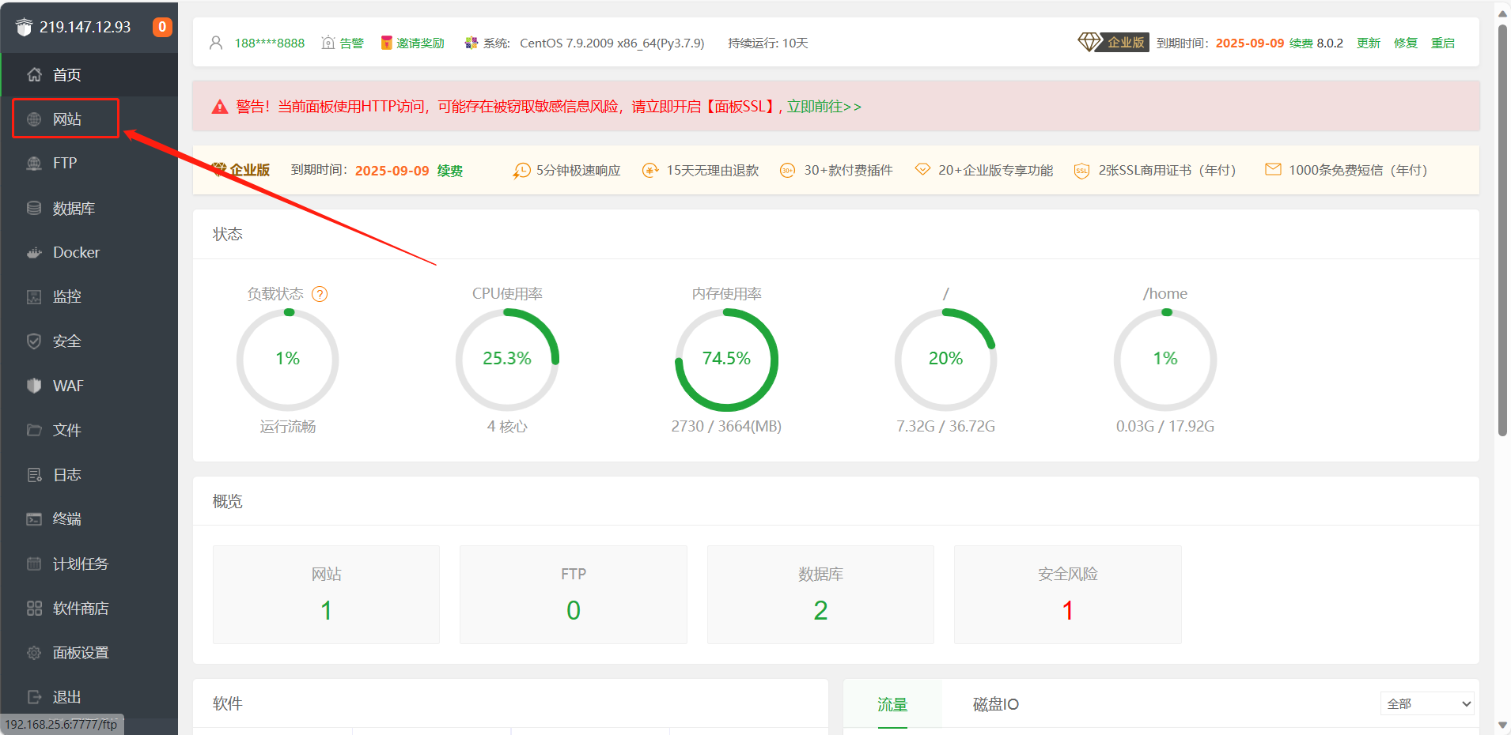Click the username 188****8888
Screen dimensions: 1511x735
(x=270, y=43)
